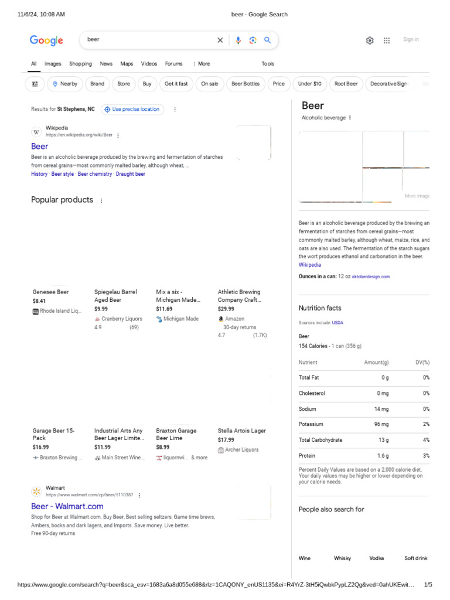Start voice search with the microphone icon
Screen dimensions: 450x600
click(x=238, y=40)
